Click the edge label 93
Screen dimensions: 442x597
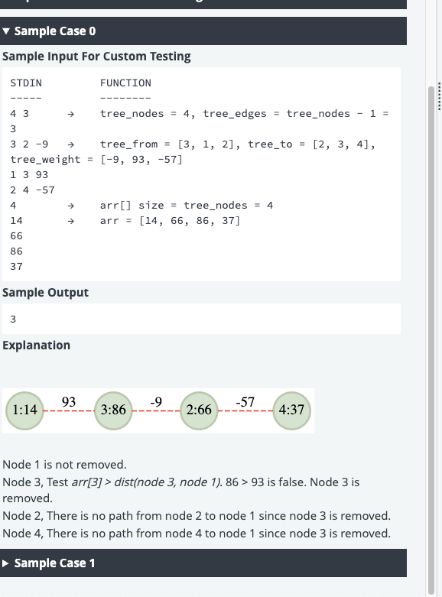[x=69, y=401]
